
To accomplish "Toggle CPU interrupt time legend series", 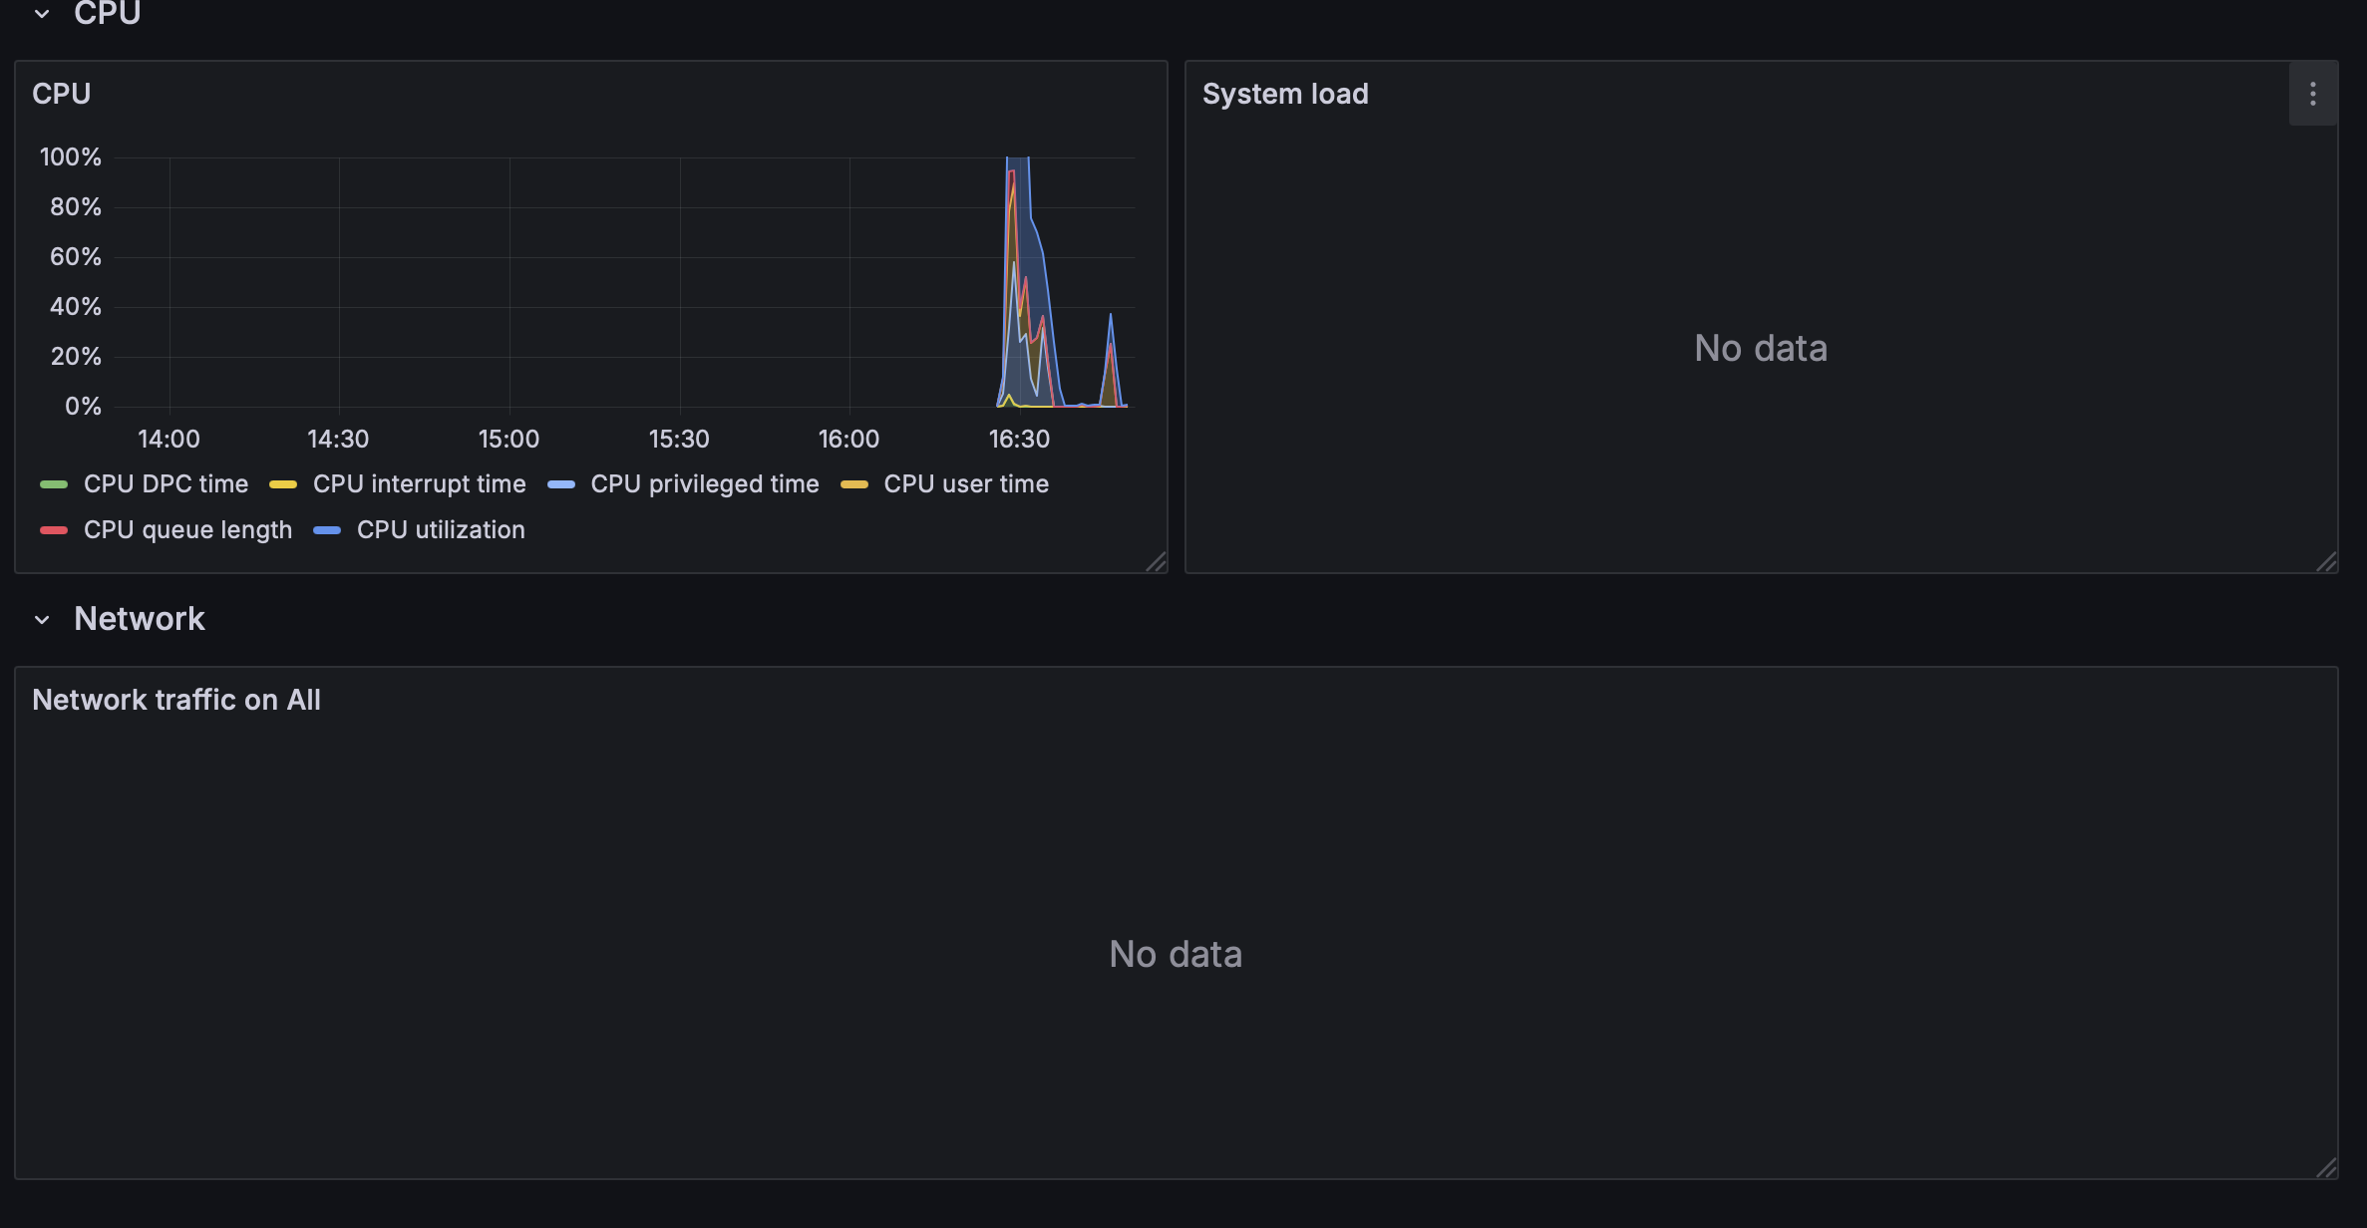I will pos(419,484).
